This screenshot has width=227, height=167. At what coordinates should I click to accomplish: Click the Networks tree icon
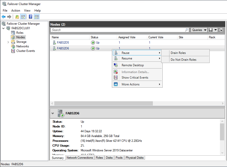[13, 46]
